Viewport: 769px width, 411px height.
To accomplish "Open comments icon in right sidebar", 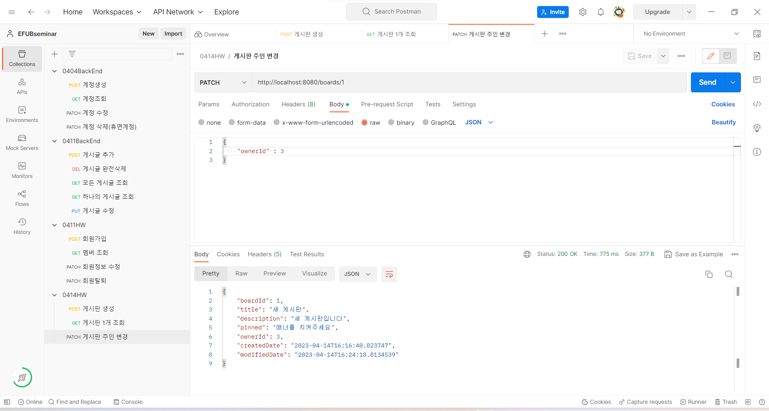I will click(x=757, y=80).
